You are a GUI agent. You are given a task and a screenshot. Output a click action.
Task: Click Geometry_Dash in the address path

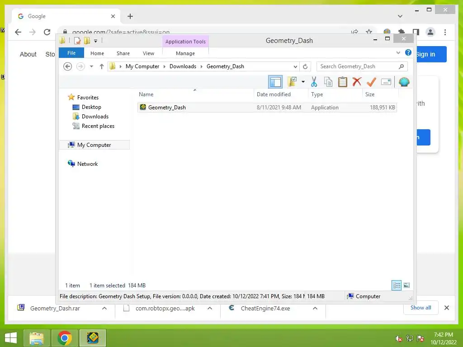click(x=225, y=66)
